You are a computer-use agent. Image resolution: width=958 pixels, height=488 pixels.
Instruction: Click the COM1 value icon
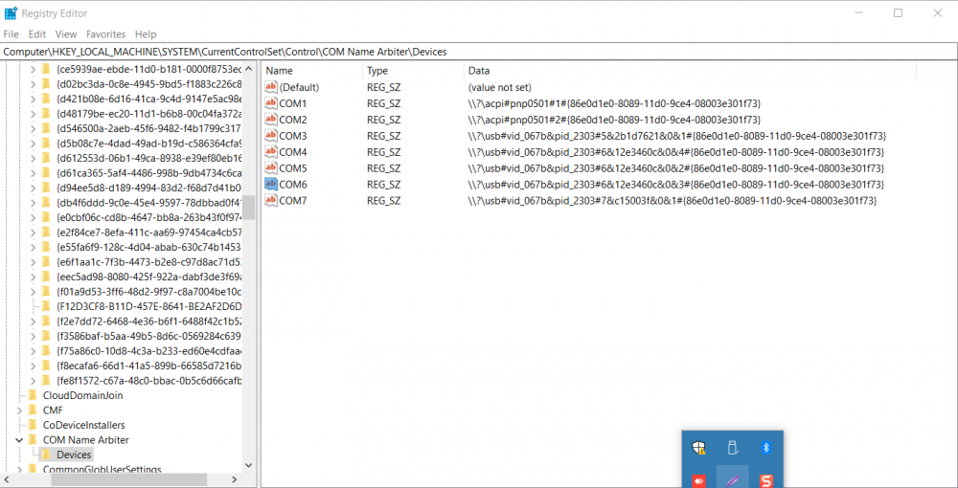(x=271, y=103)
